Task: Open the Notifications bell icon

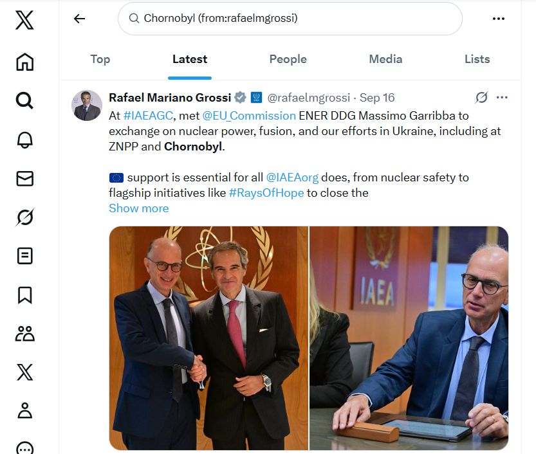Action: (24, 140)
